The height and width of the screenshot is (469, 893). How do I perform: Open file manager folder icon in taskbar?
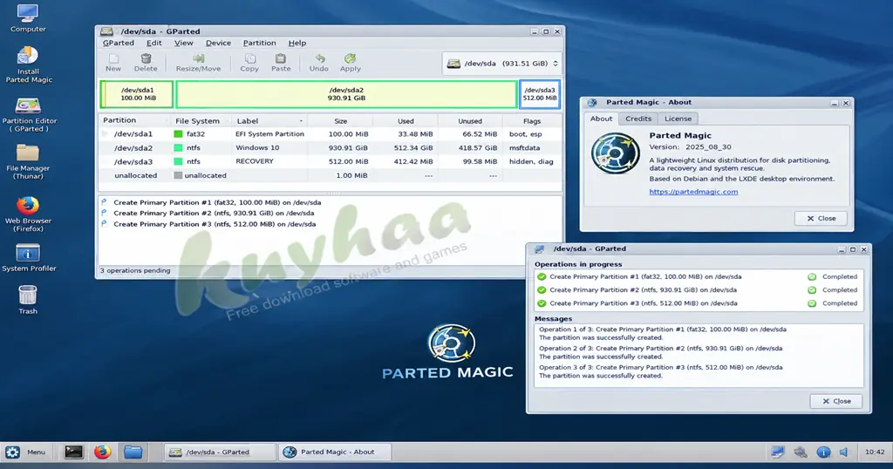pos(133,452)
